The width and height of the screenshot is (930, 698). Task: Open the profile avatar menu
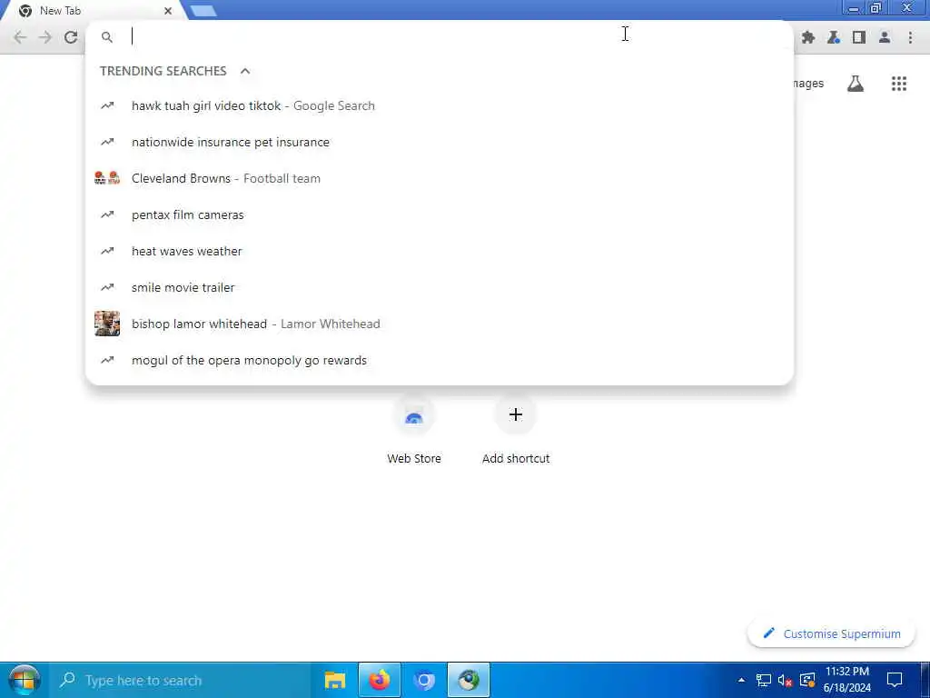tap(885, 37)
